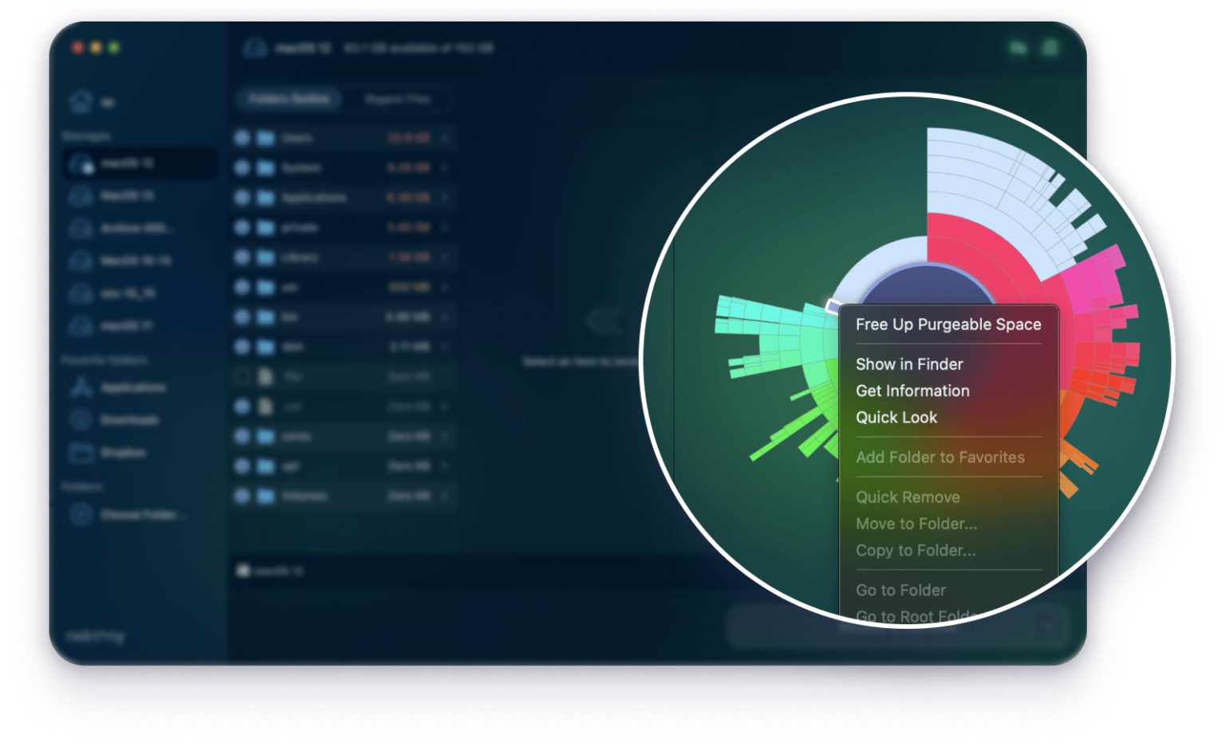
Task: Expand the bin folder details chevron
Action: [447, 316]
